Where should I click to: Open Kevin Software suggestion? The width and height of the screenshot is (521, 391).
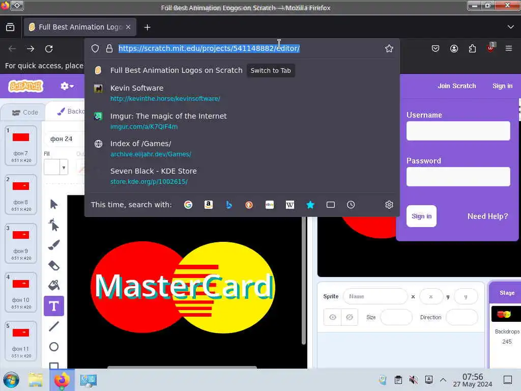(242, 93)
